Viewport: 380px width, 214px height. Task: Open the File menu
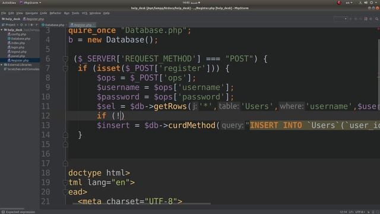point(4,13)
